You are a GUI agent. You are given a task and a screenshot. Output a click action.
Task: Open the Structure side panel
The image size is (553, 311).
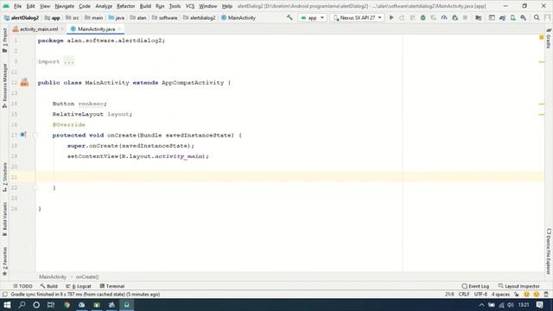pyautogui.click(x=4, y=177)
